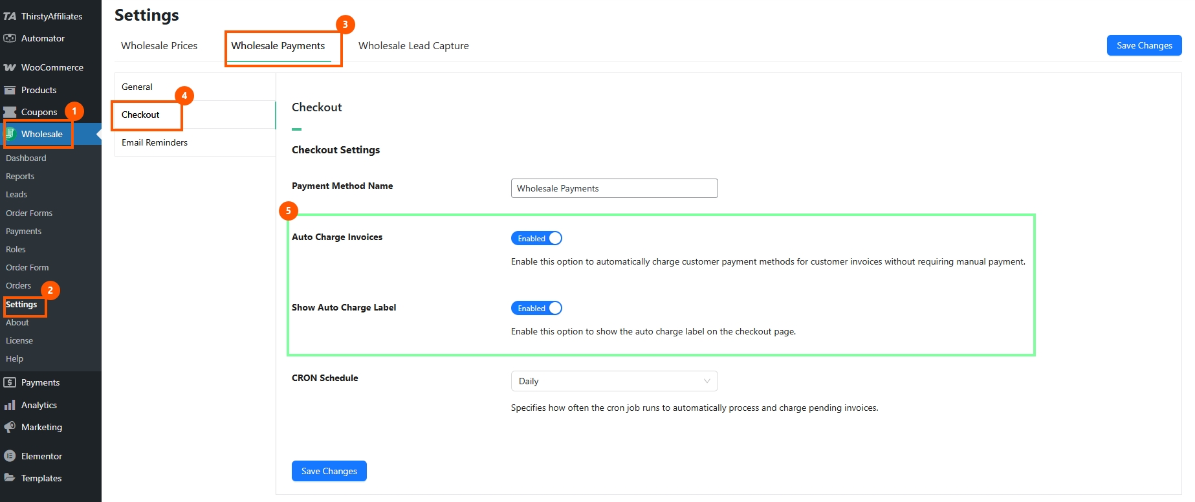Toggle the Show Auto Charge Label switch

(x=536, y=308)
